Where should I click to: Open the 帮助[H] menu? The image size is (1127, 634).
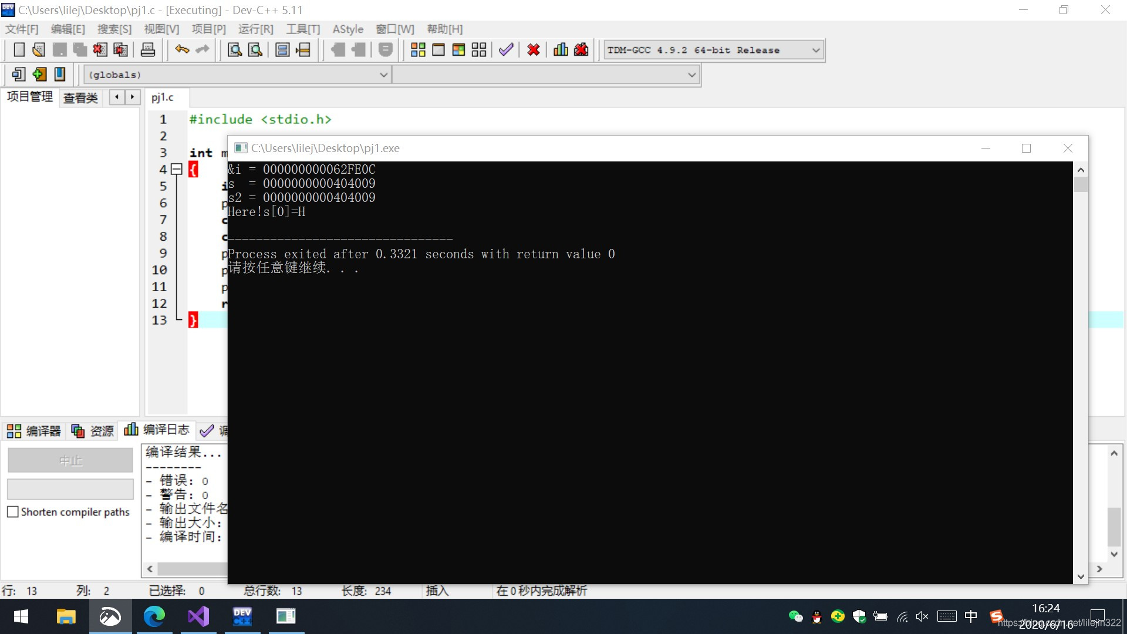[445, 29]
